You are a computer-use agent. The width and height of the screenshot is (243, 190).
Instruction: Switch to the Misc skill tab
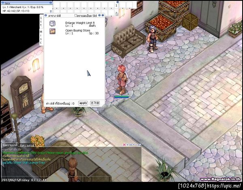coord(41,37)
